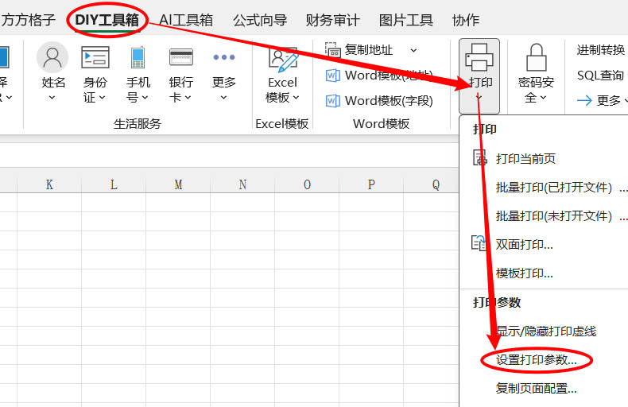Open the 财务审计 ribbon tab
The height and width of the screenshot is (407, 628).
(332, 20)
